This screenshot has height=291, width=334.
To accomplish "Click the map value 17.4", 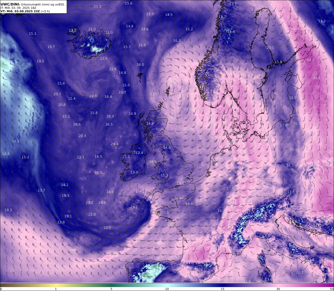I will point(284,125).
